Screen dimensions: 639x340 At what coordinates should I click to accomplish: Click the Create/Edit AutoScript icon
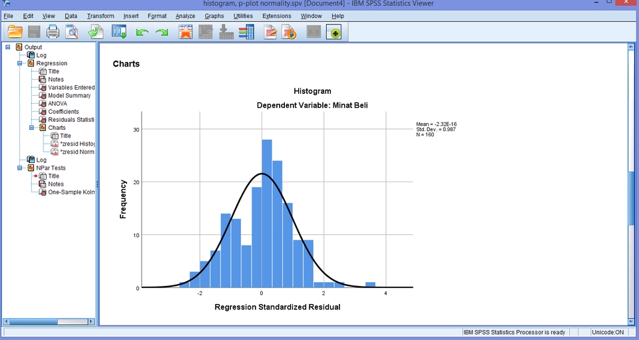click(270, 32)
